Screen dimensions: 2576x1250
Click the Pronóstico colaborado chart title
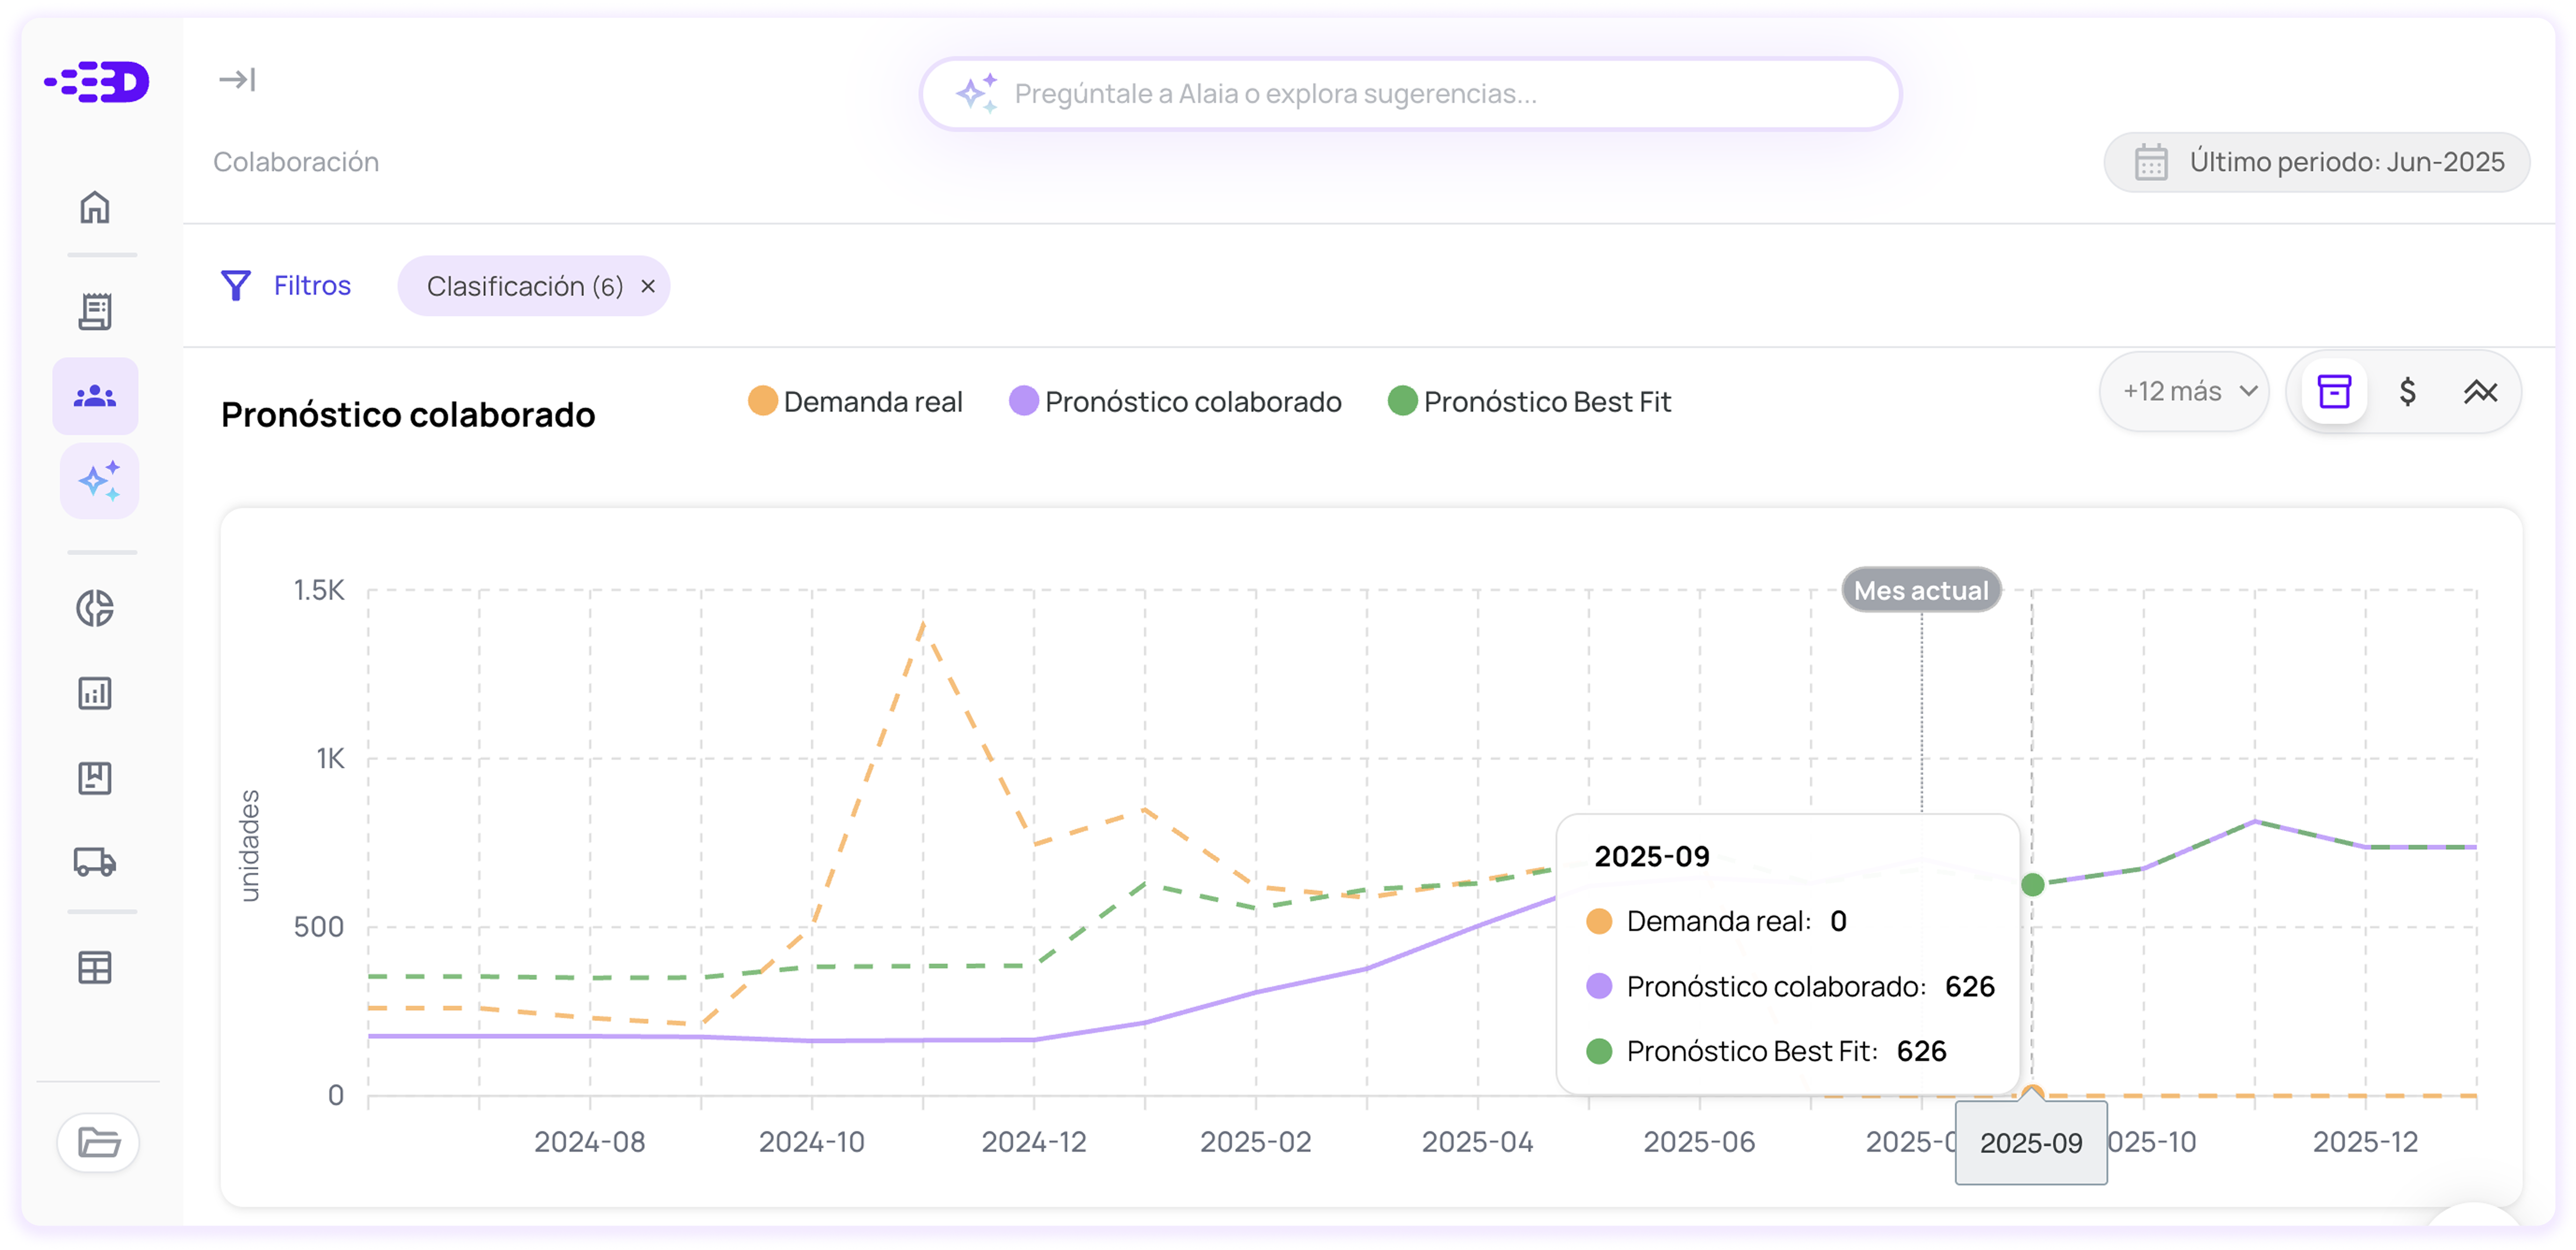408,414
